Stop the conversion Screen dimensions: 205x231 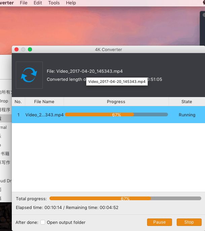189,222
